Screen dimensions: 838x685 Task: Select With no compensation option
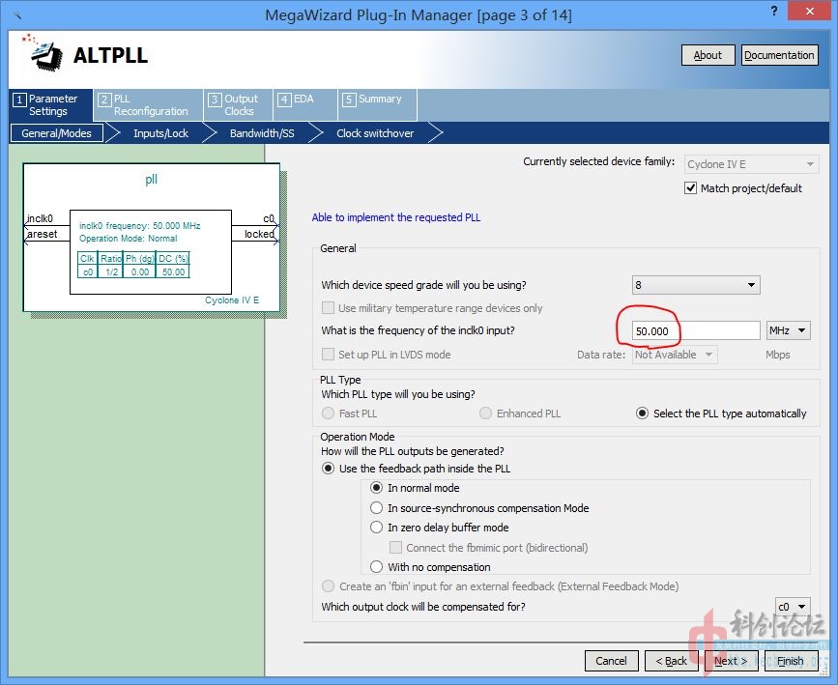376,566
